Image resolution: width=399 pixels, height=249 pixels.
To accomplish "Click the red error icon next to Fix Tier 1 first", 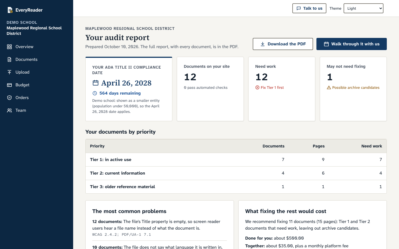I will [x=257, y=87].
